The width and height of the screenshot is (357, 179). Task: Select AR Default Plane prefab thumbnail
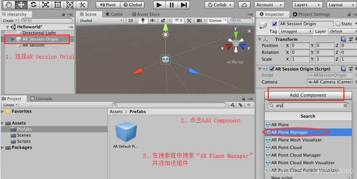(126, 132)
